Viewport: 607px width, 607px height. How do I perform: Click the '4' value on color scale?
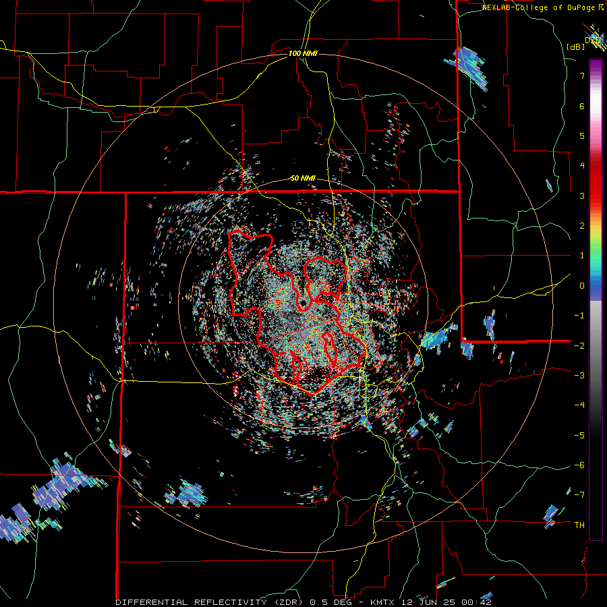582,166
